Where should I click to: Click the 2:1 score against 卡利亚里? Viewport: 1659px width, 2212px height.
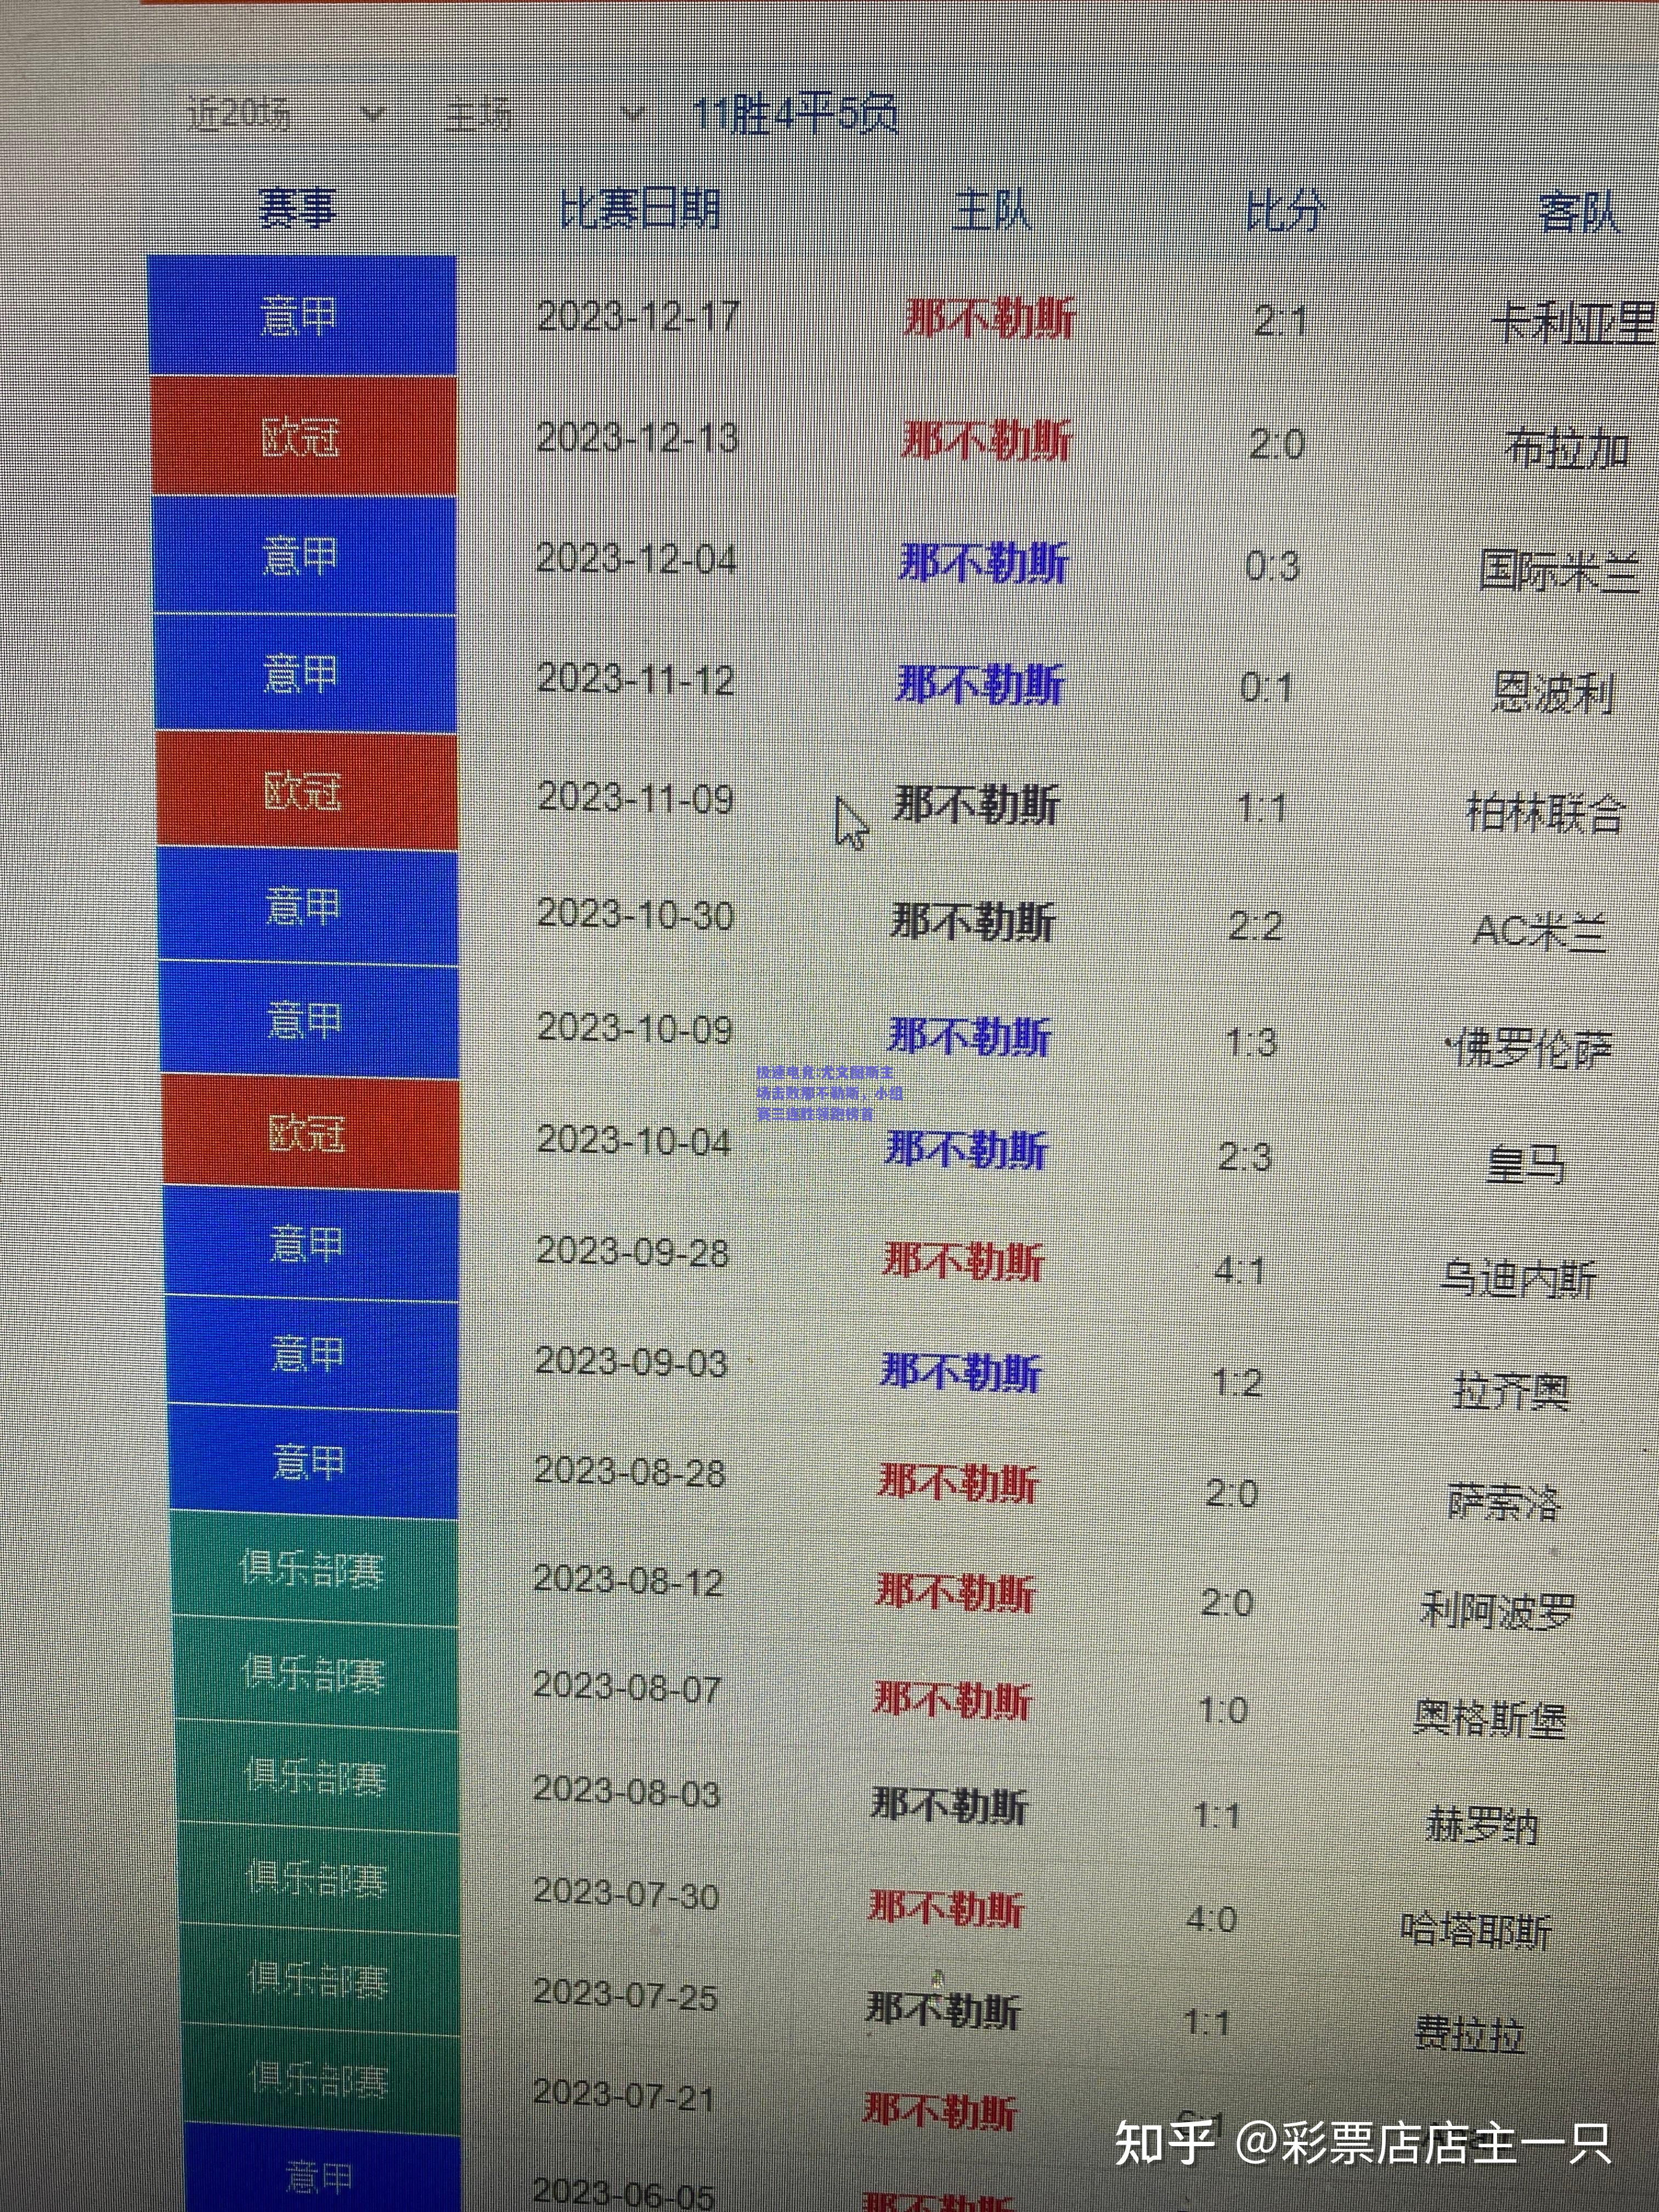[x=1281, y=321]
